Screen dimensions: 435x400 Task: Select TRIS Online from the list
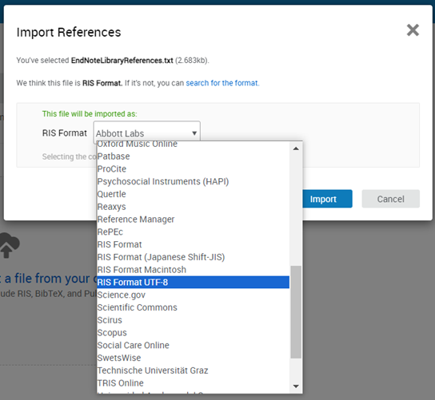click(x=193, y=383)
